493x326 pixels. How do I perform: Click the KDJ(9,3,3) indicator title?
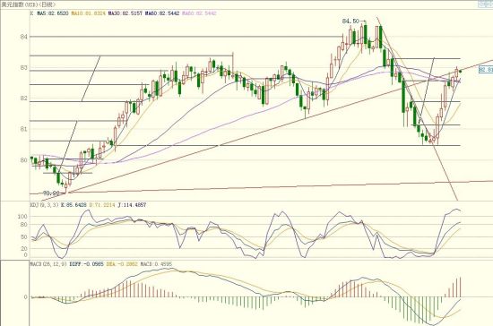point(44,205)
